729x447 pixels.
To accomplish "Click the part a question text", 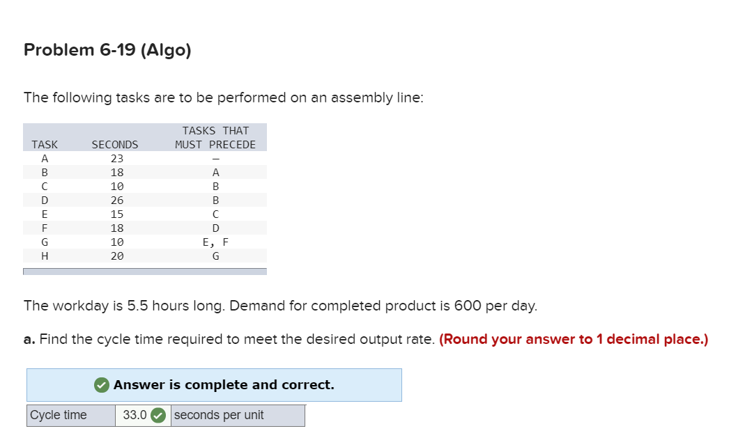I will tap(209, 339).
